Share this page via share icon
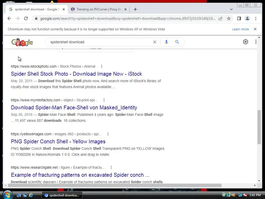 pyautogui.click(x=220, y=18)
